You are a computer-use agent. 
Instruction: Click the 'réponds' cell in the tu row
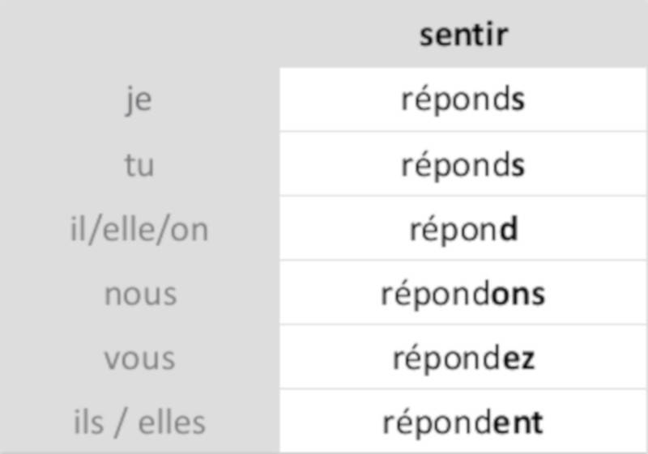[x=463, y=165]
